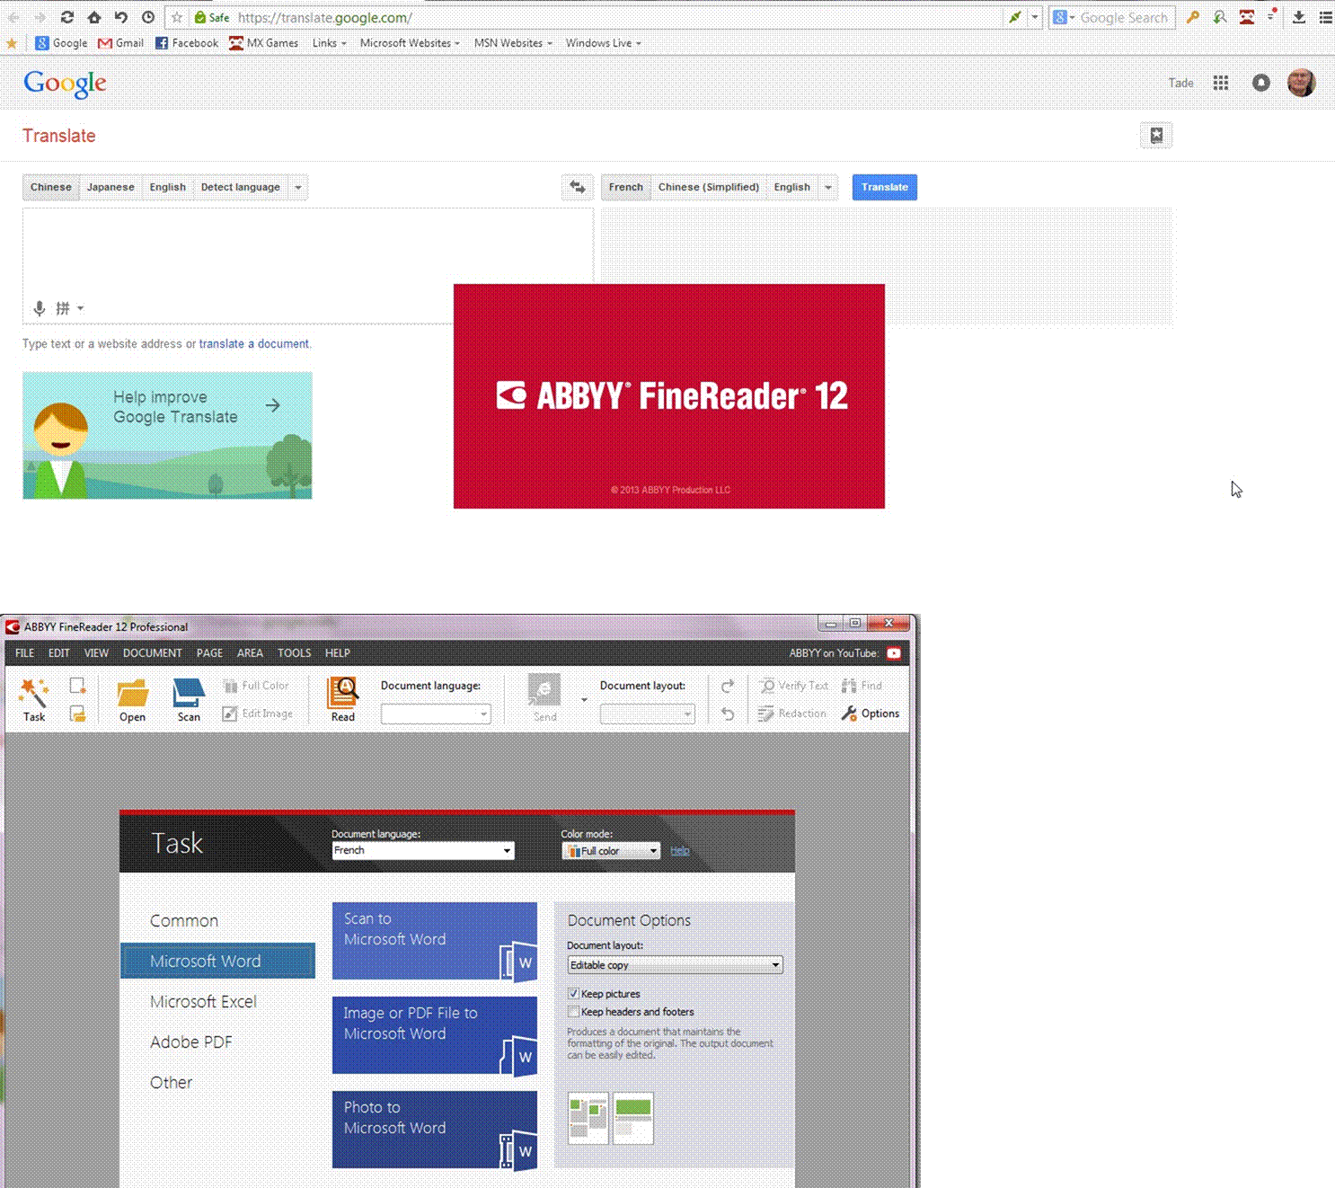The width and height of the screenshot is (1335, 1188).
Task: Select the Full Color tool
Action: coord(256,686)
